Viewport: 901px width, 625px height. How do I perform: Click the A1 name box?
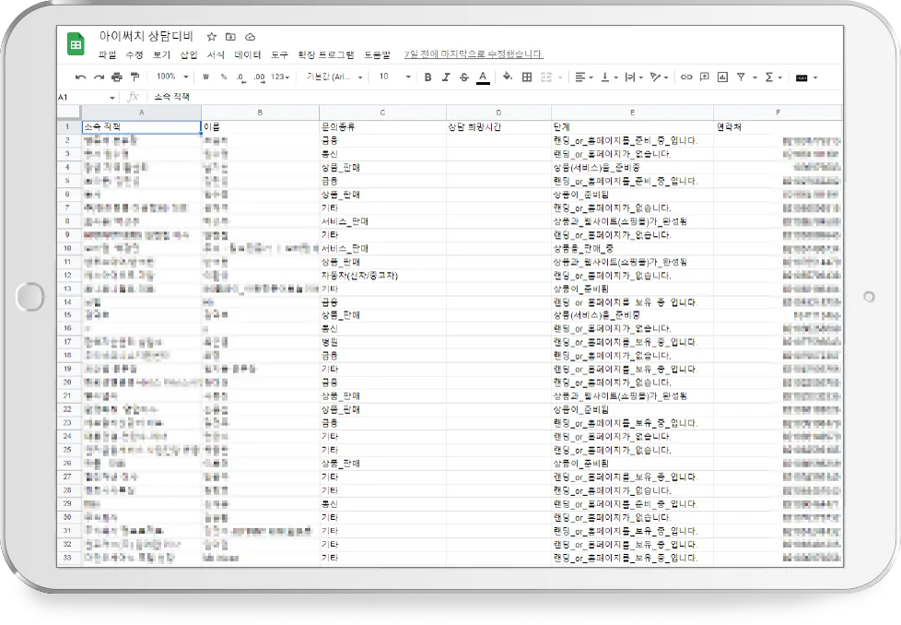[87, 97]
